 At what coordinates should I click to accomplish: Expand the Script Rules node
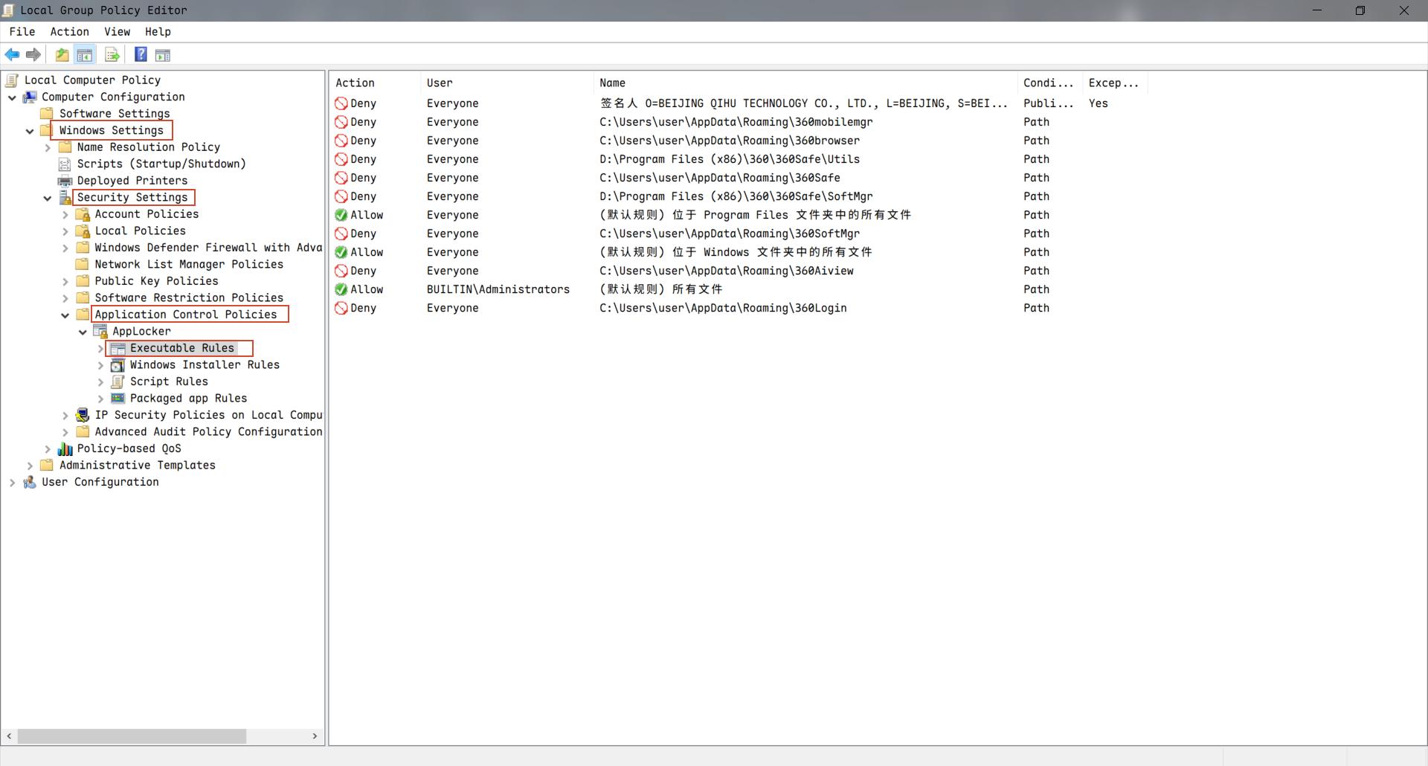pyautogui.click(x=100, y=382)
